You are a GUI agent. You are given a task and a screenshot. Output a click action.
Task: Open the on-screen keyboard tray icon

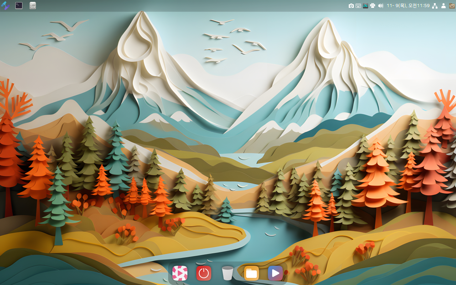point(358,6)
